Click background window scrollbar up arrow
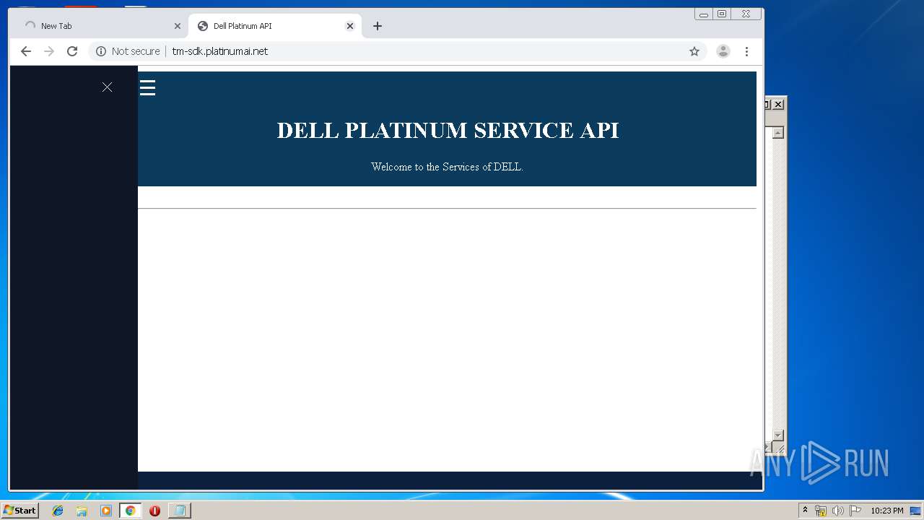Viewport: 924px width, 520px height. [778, 133]
